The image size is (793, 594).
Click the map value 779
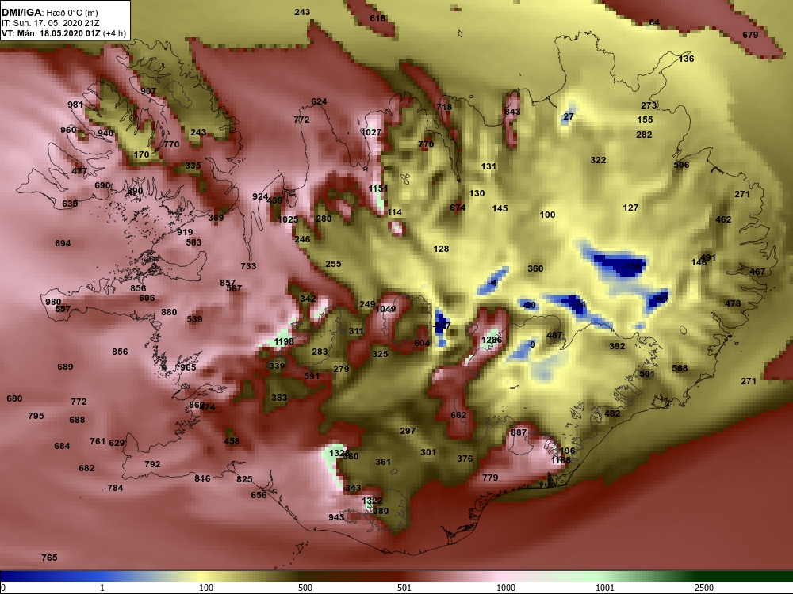pyautogui.click(x=490, y=478)
